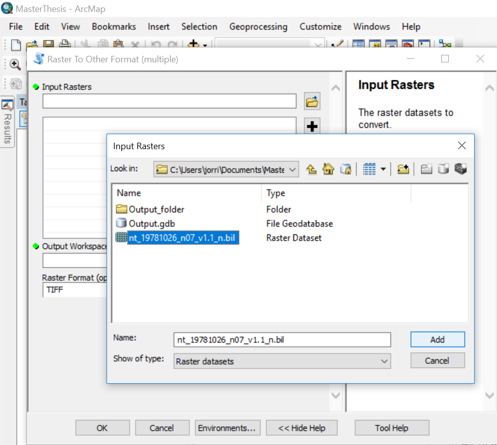Click Cancel in the tool dialog
This screenshot has width=497, height=445.
pos(162,428)
